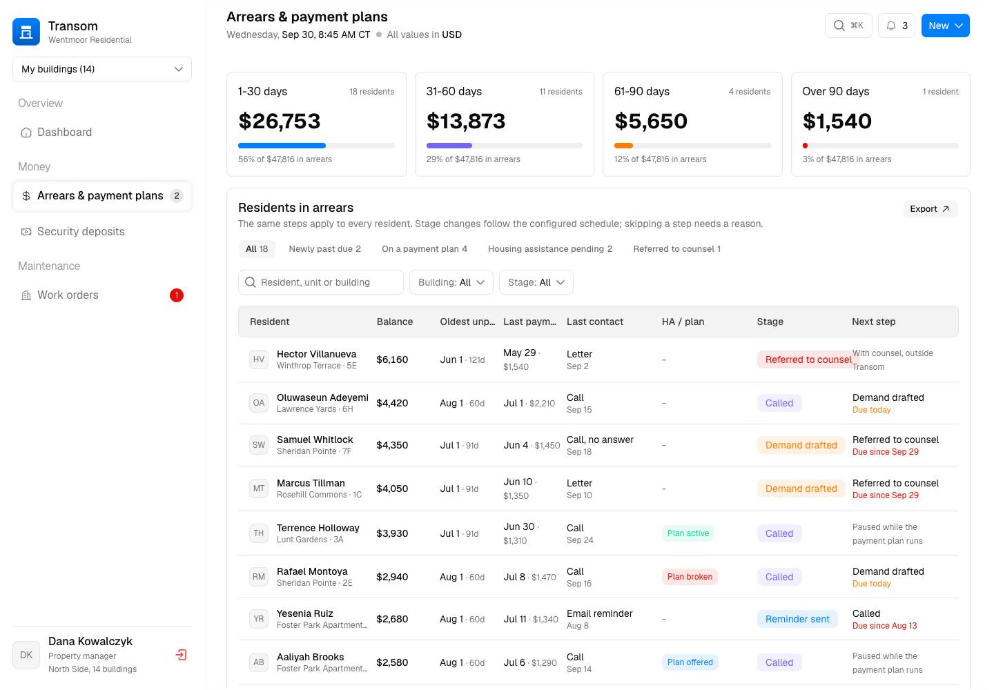The image size is (994, 690).
Task: Click the MT avatar for Marcus Tillman
Action: coord(259,489)
